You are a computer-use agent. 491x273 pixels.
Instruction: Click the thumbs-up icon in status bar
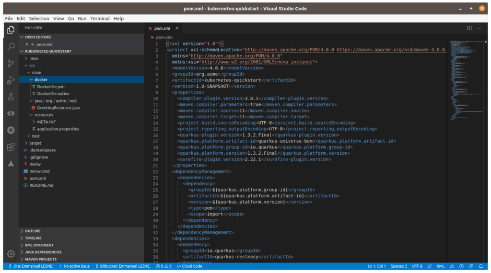pos(452,266)
